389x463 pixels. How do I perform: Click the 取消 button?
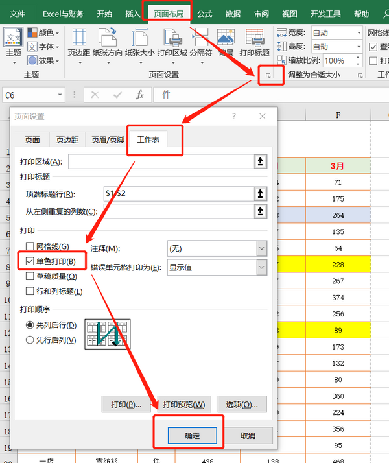[248, 435]
